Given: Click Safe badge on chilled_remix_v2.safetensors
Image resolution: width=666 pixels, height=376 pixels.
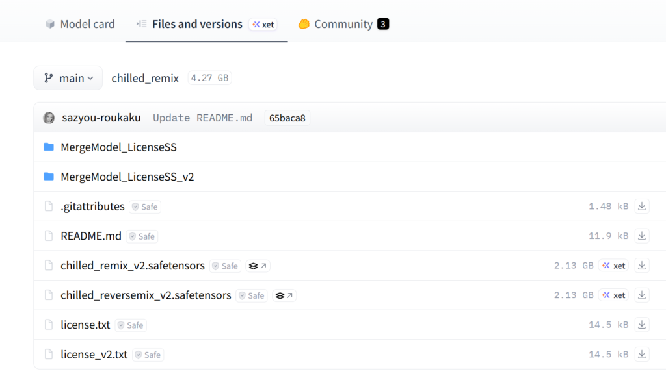Looking at the screenshot, I should click(225, 266).
